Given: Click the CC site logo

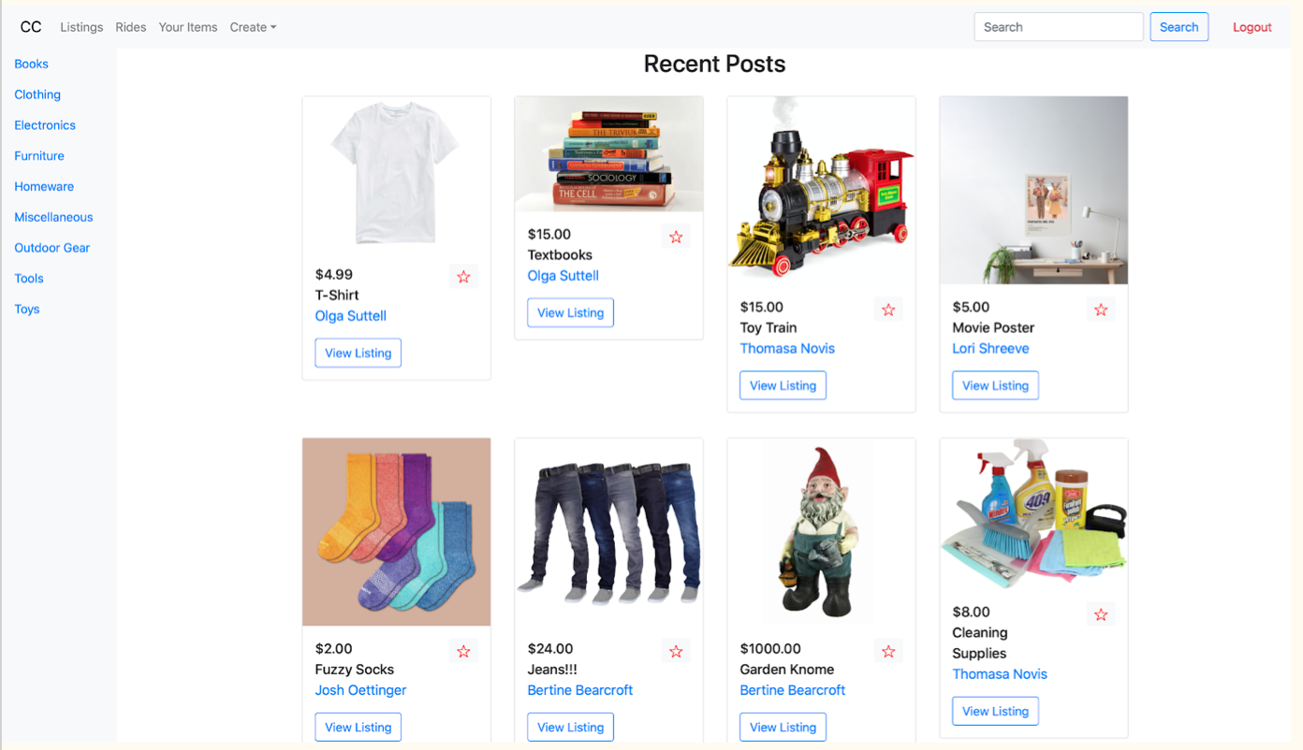Looking at the screenshot, I should point(31,27).
